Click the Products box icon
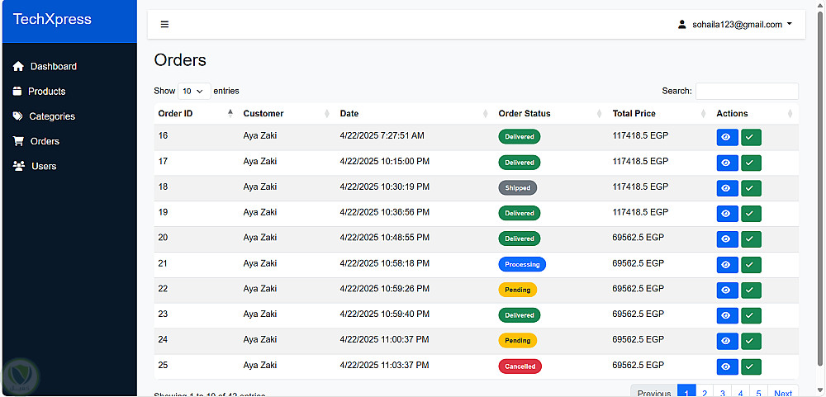Viewport: 826px width, 397px height. (x=17, y=92)
